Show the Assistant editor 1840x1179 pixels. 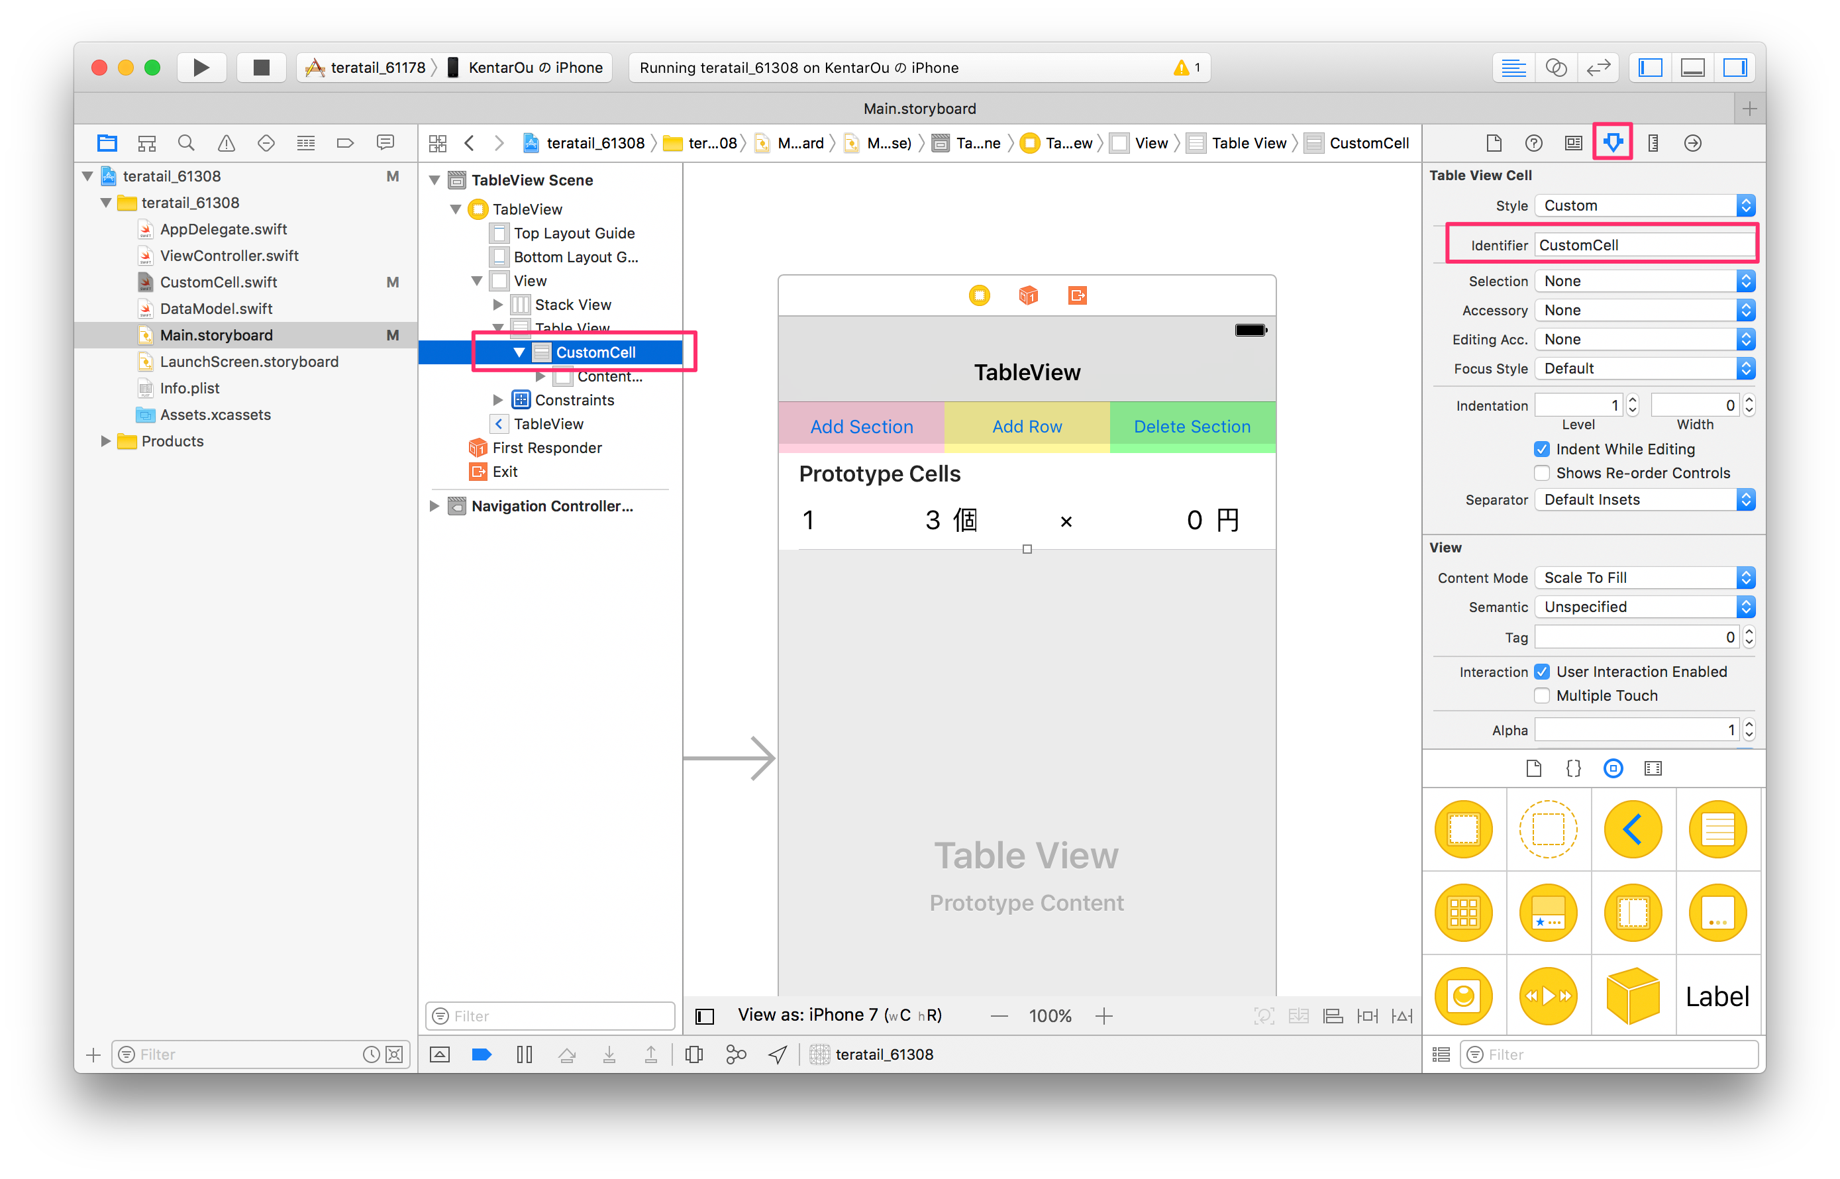pyautogui.click(x=1556, y=68)
